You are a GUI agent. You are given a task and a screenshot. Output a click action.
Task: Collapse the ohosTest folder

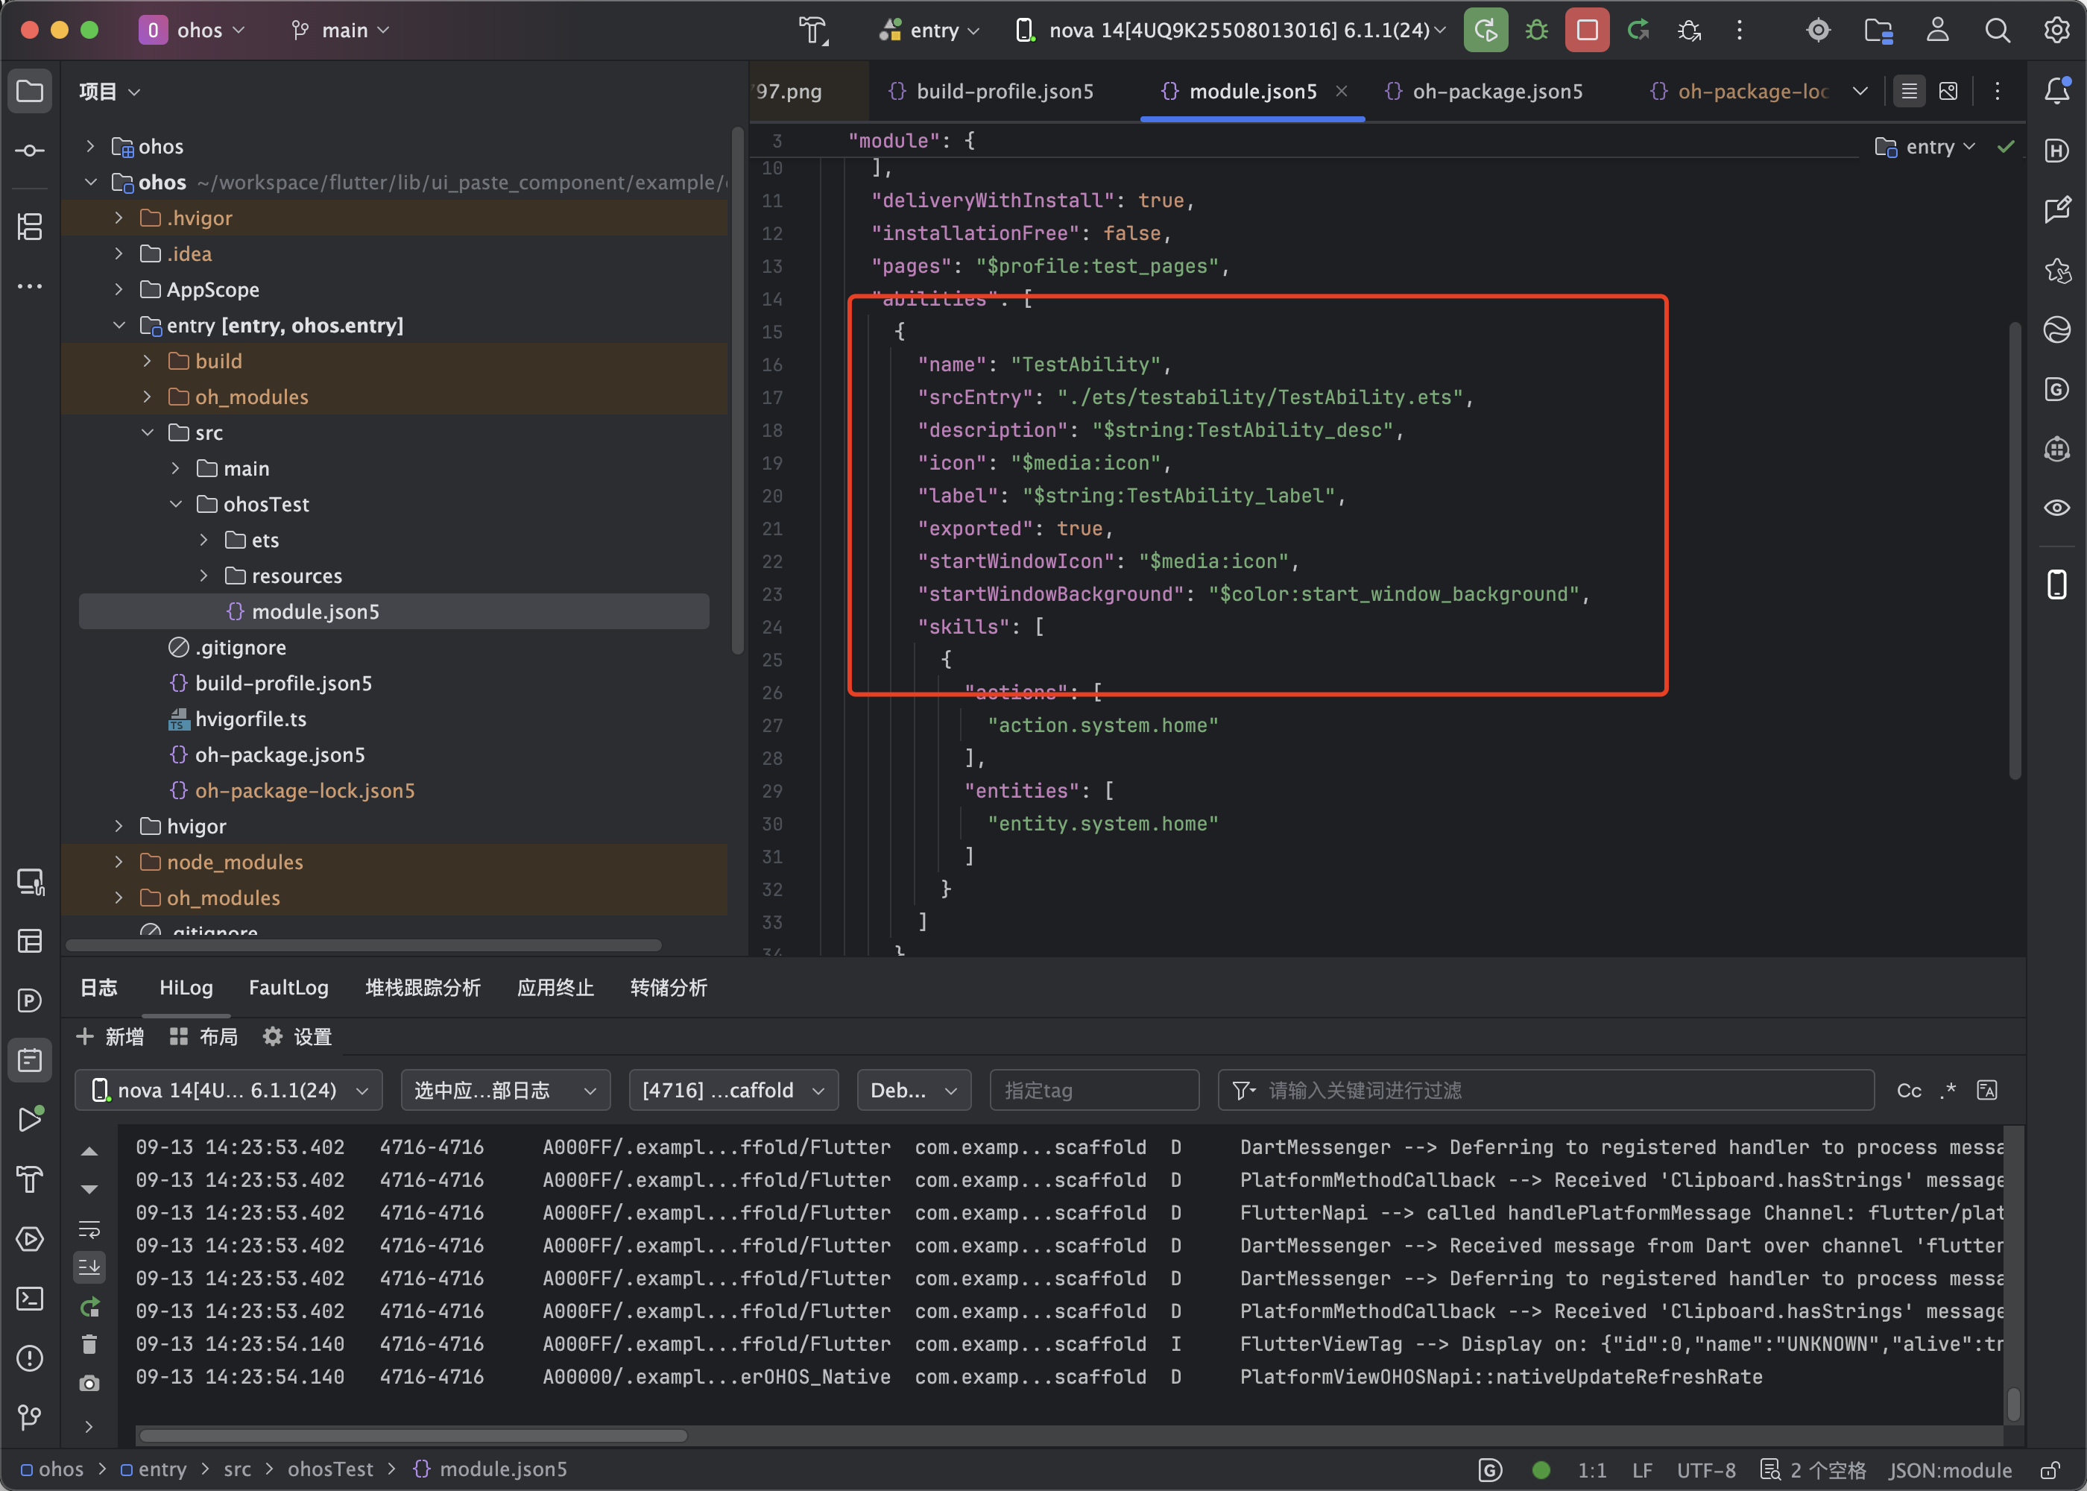click(175, 504)
